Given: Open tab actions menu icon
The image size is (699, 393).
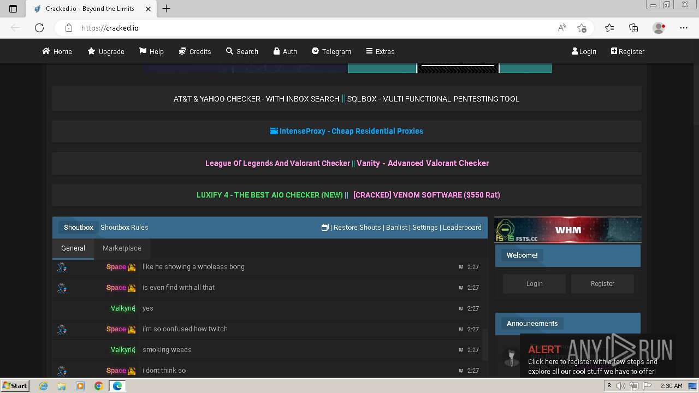Looking at the screenshot, I should tap(13, 9).
